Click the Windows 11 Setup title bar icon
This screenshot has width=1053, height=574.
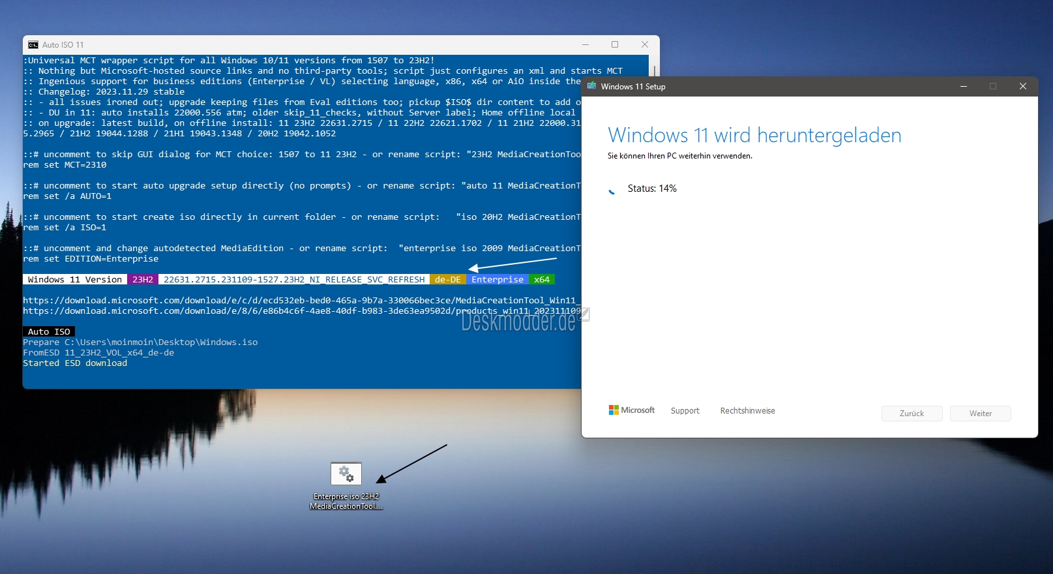592,86
